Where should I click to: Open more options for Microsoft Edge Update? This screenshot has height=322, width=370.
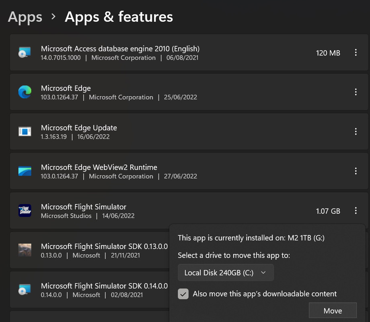356,131
